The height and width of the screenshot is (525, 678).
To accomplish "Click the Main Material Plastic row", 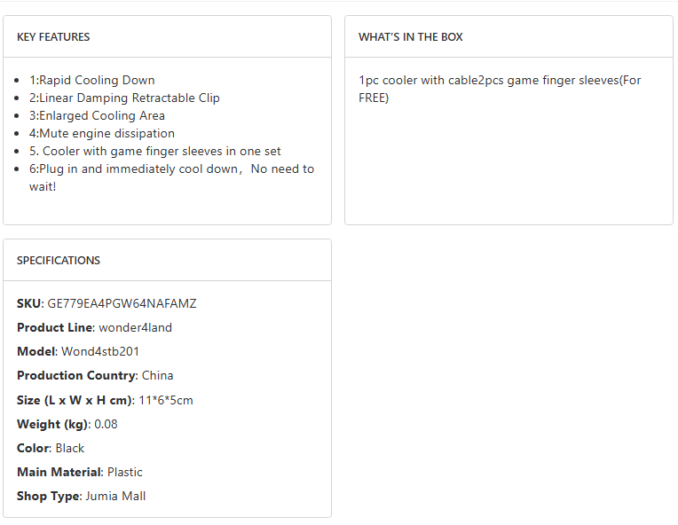I will click(x=80, y=472).
